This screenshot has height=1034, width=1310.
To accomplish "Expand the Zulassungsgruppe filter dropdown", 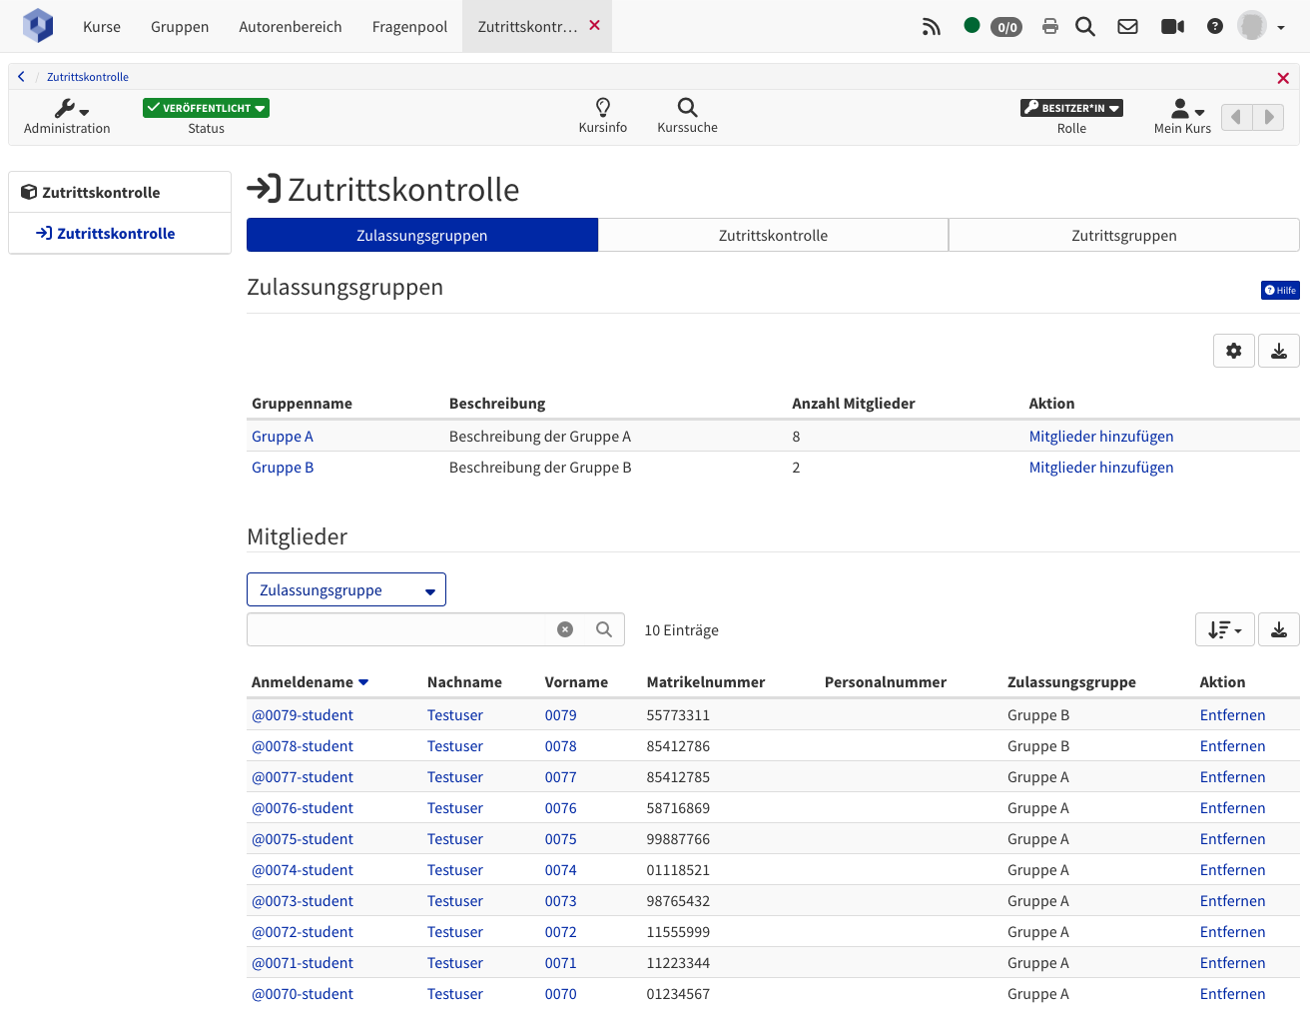I will 346,589.
